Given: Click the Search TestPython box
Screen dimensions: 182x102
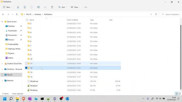Looking at the screenshot, I should pos(170,14).
